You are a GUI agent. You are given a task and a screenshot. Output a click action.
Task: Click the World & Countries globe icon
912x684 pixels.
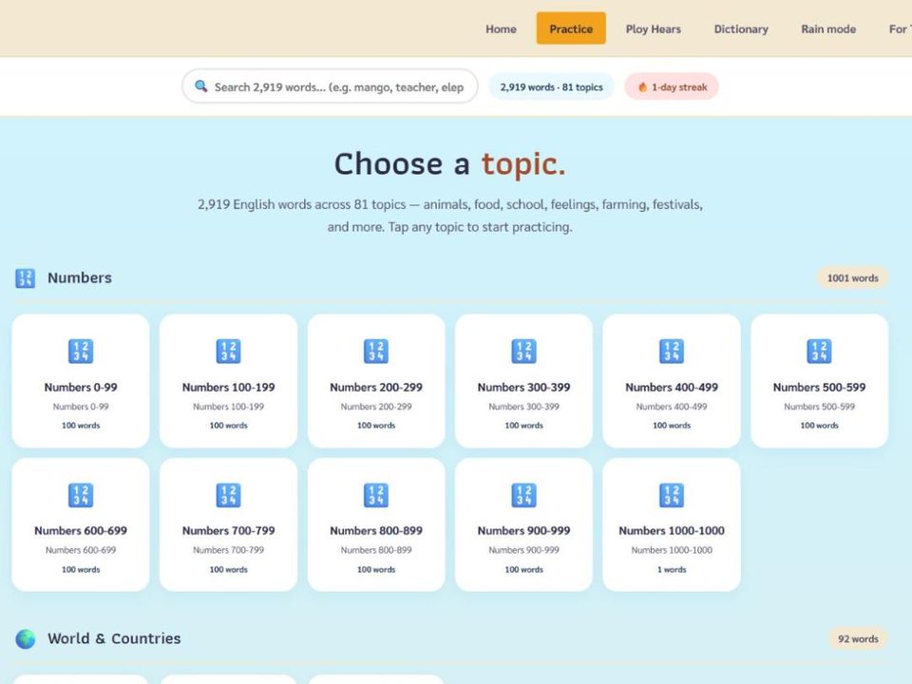pyautogui.click(x=25, y=638)
